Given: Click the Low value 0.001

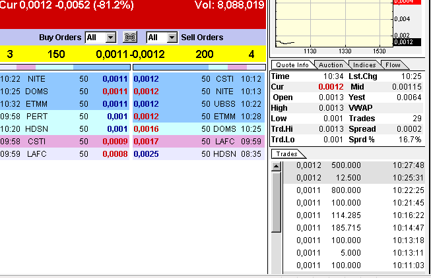Looking at the screenshot, I should click(x=333, y=119).
